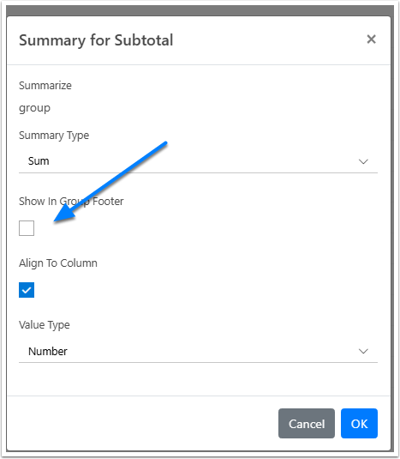Image resolution: width=400 pixels, height=459 pixels.
Task: Click the Summary for Subtotal dialog title
Action: pos(96,40)
